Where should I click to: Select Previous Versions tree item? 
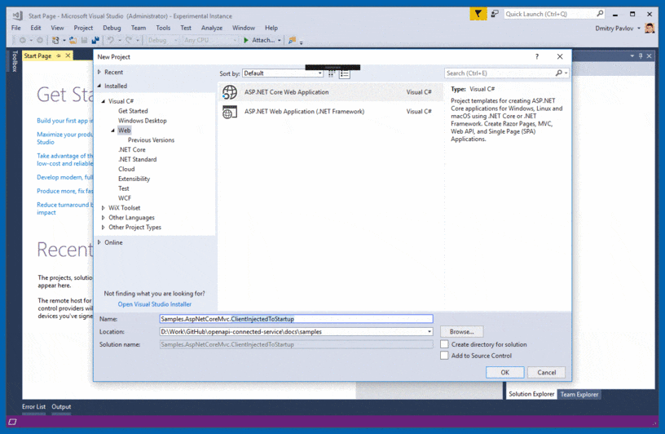(151, 140)
